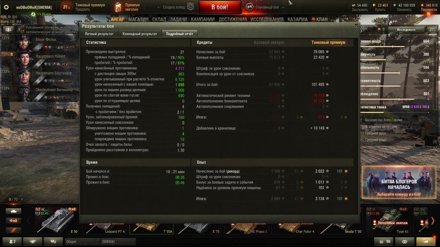Close the Результаты боя window
This screenshot has height=247, width=440.
pyautogui.click(x=356, y=26)
